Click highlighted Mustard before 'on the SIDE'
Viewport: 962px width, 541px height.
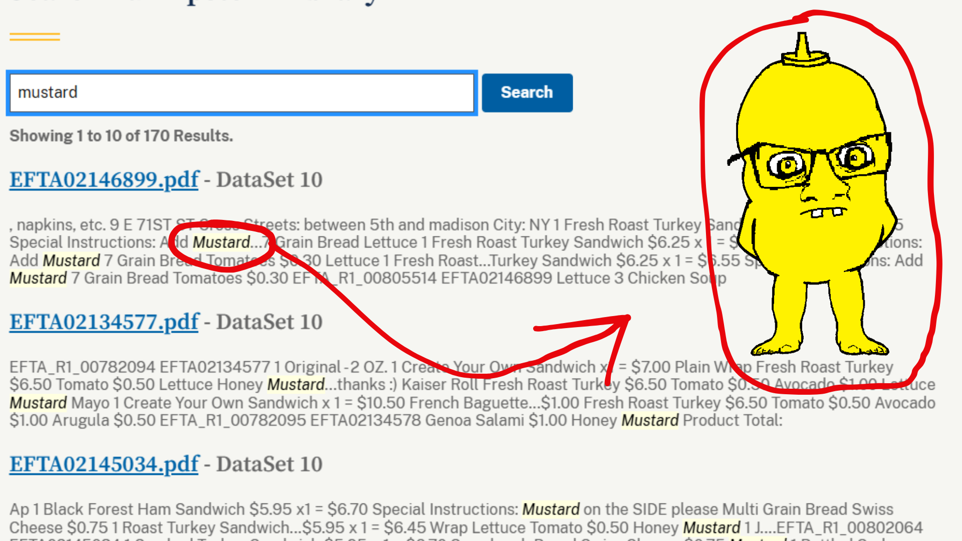pos(551,509)
